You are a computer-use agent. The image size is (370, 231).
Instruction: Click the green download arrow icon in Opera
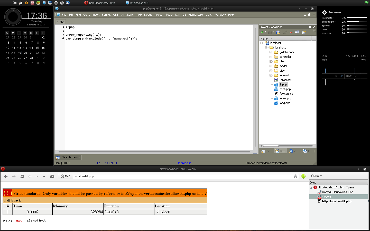pos(303,176)
